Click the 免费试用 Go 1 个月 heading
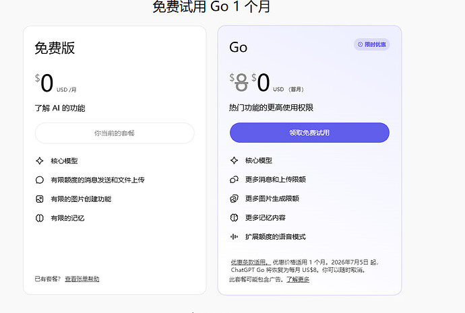Screen dimensions: 465x313 pos(212,7)
